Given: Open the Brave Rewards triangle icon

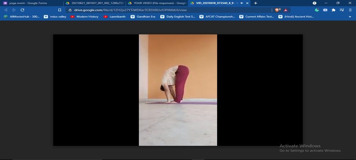Looking at the screenshot, I should 286,10.
